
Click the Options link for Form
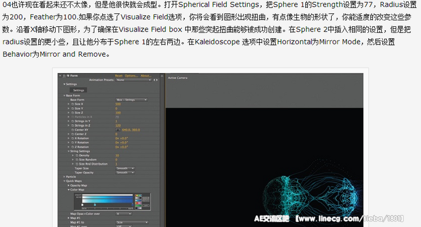(x=131, y=76)
